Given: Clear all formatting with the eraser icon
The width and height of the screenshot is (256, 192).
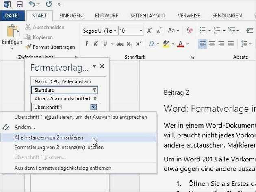Looking at the screenshot, I should click(x=189, y=31).
